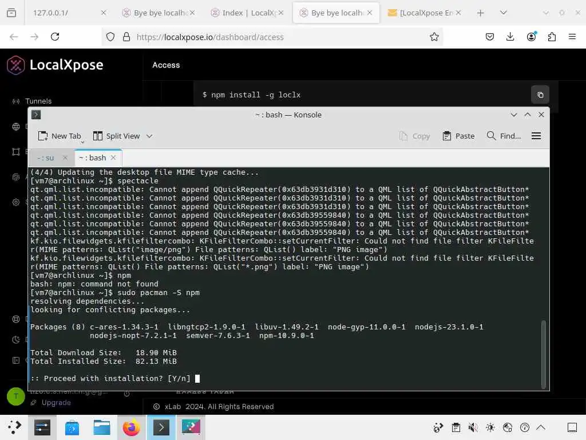Switch to the first 'Bye bye localhost' tab

pyautogui.click(x=159, y=13)
